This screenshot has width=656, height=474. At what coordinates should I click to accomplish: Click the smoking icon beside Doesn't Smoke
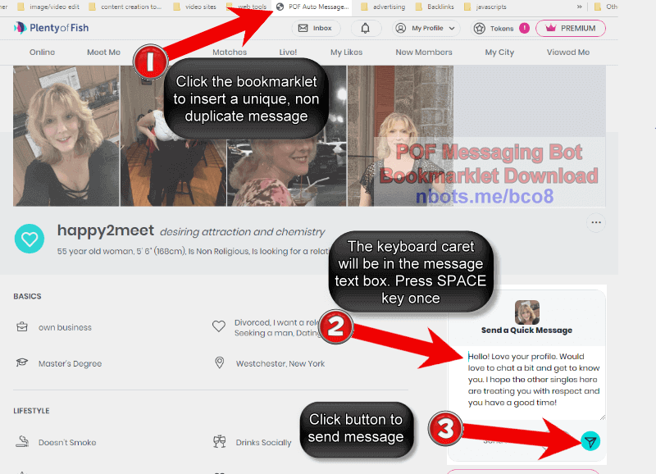pos(22,441)
